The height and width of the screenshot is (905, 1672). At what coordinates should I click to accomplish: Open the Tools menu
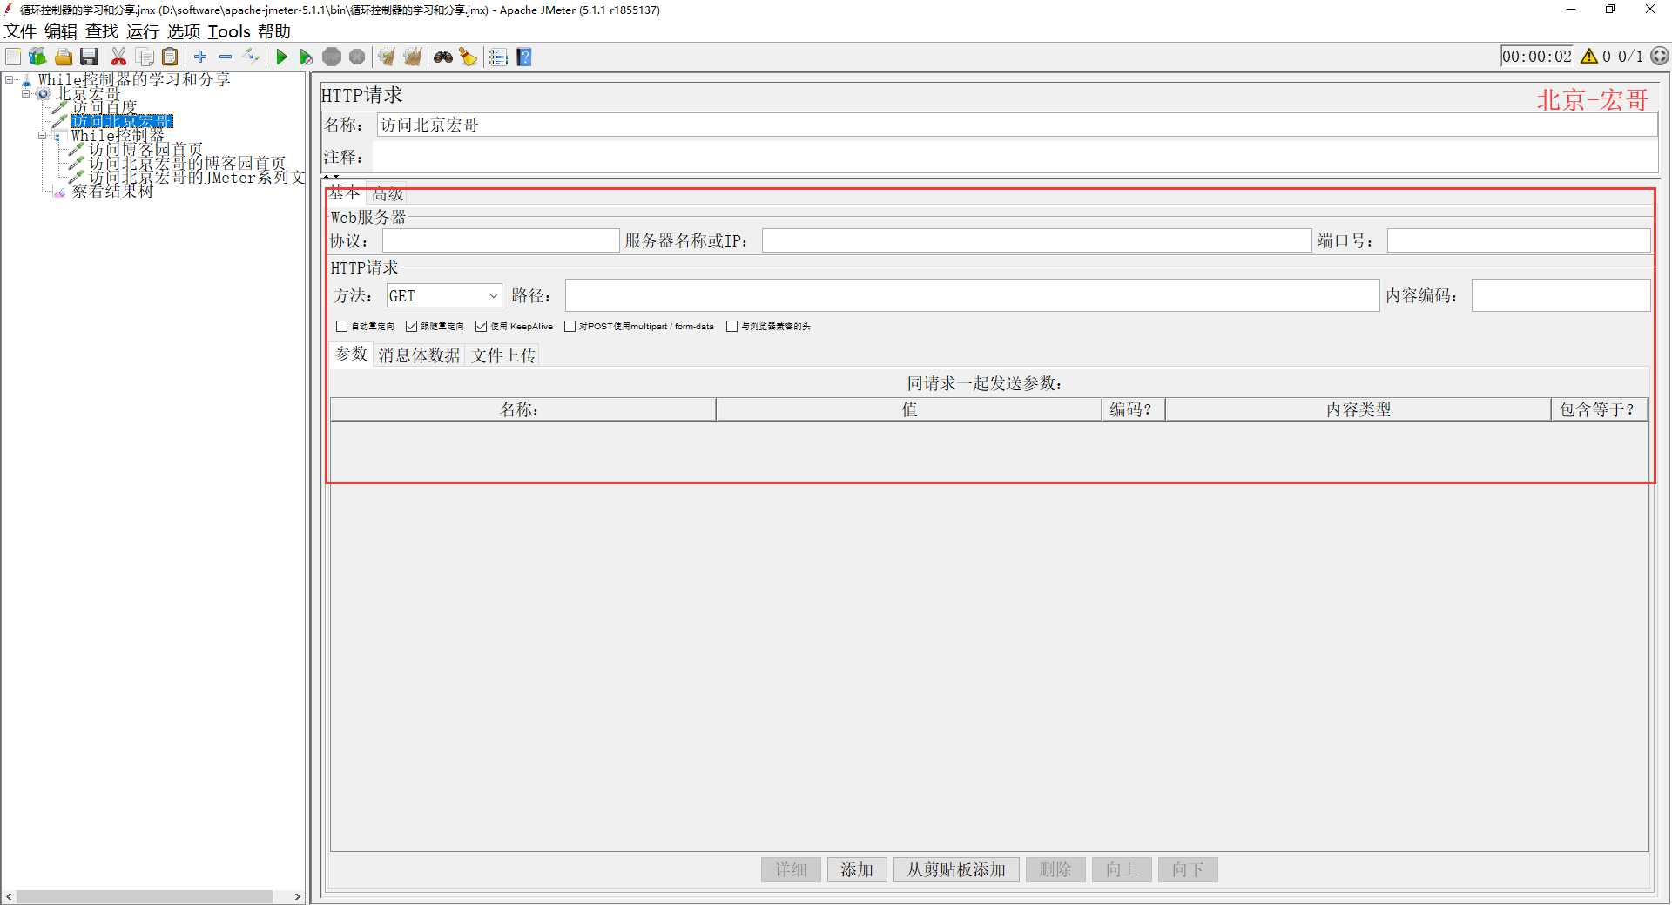point(229,31)
